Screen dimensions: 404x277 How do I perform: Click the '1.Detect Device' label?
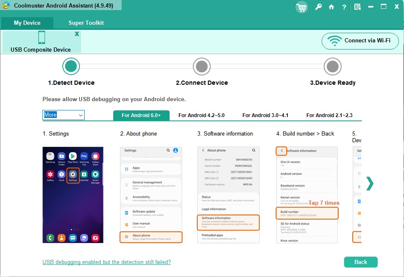(x=71, y=83)
